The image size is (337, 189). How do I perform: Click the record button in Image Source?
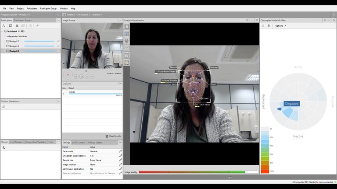click(68, 75)
